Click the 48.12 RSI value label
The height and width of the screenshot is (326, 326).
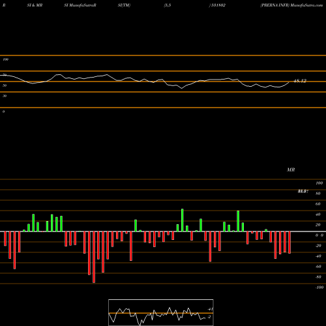coord(300,81)
